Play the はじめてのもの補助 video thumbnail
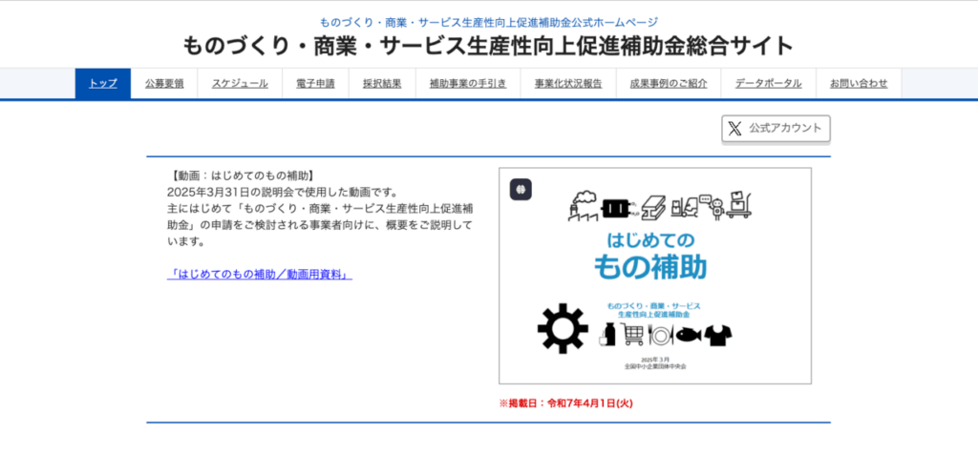This screenshot has height=454, width=978. click(x=655, y=276)
